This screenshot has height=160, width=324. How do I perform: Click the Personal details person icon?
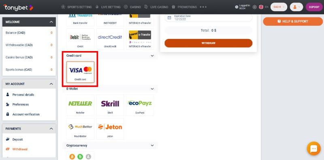pyautogui.click(x=8, y=94)
